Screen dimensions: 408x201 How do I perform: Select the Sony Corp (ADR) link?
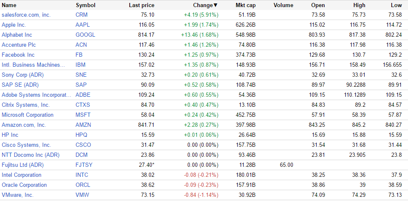23,75
